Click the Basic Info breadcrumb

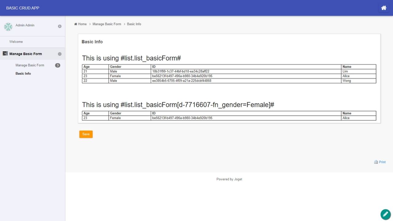[x=134, y=24]
